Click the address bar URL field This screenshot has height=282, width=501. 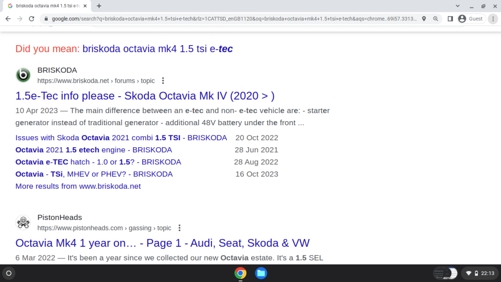[x=234, y=19]
